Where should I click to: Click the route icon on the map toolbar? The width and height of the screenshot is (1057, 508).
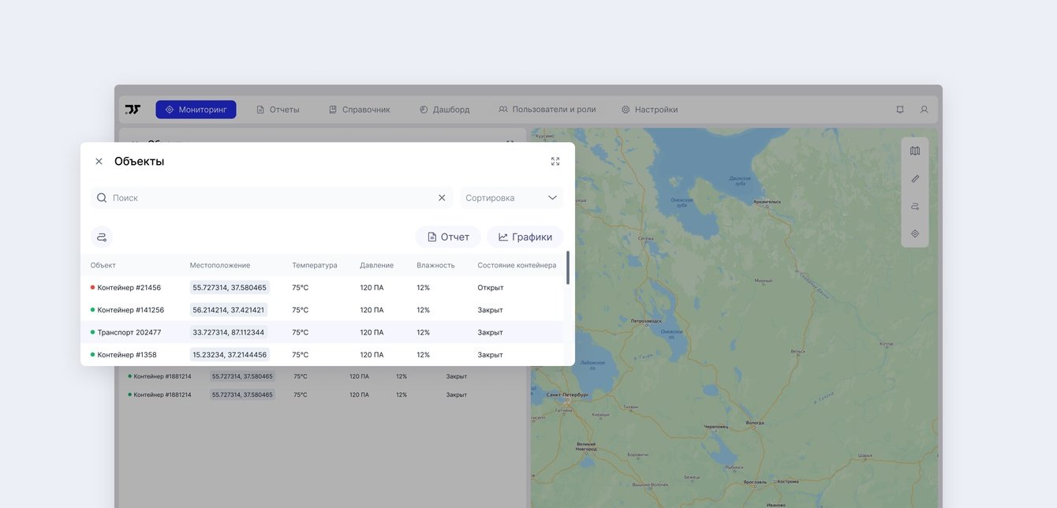tap(915, 206)
